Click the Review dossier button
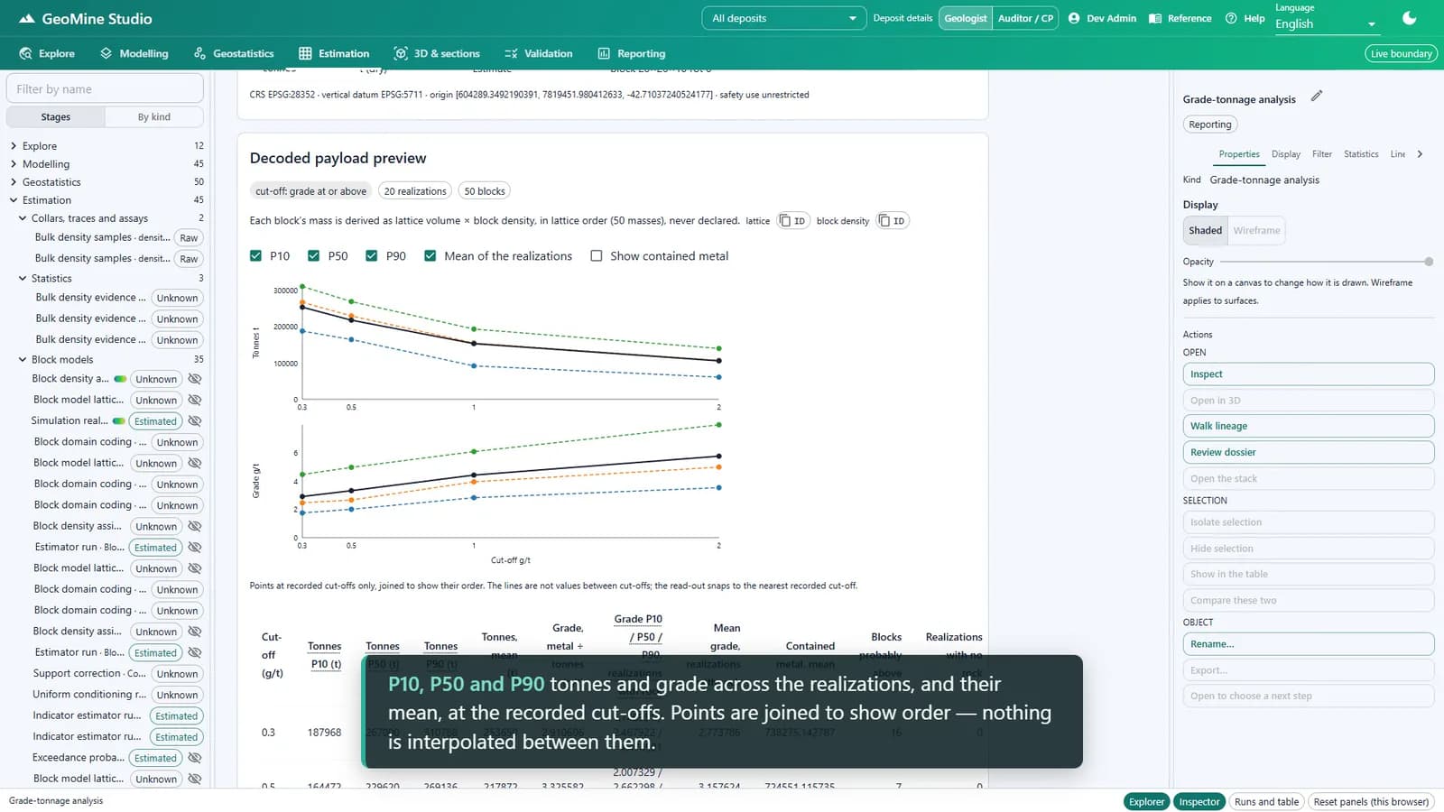 coord(1309,452)
